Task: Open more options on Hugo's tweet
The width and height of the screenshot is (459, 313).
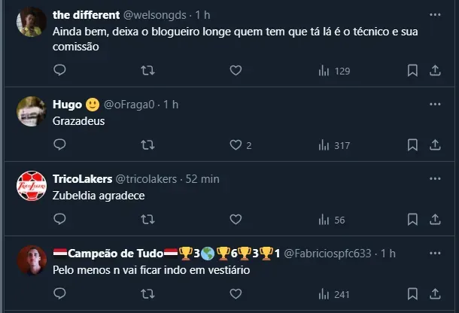Action: tap(435, 105)
